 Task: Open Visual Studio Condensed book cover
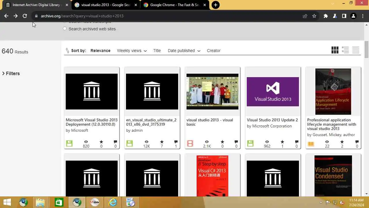(333, 176)
